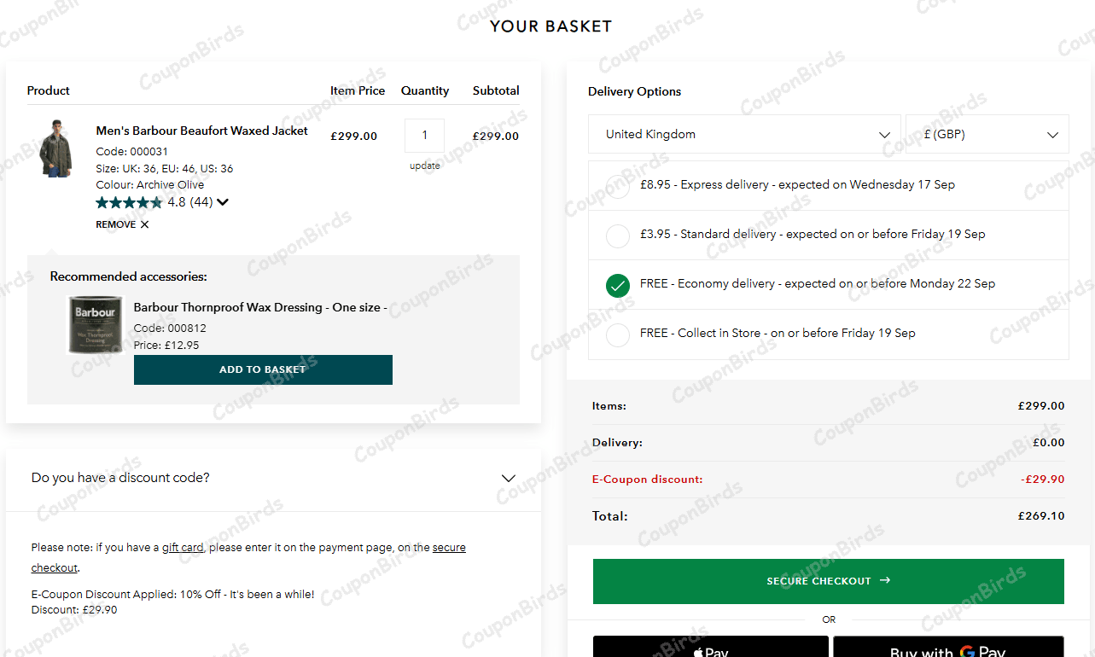1095x657 pixels.
Task: Click the Buy with Google Pay button
Action: coord(948,648)
